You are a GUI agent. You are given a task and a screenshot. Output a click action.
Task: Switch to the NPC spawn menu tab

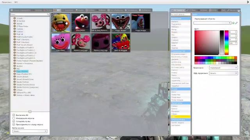tap(57, 10)
